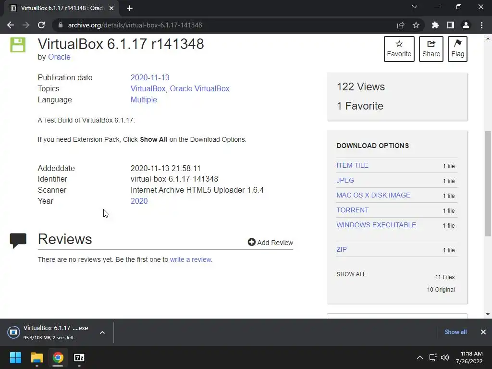Click the Share button for this item
Image resolution: width=492 pixels, height=369 pixels.
[431, 49]
